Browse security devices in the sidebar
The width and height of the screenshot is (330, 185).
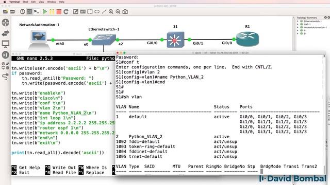point(6,55)
